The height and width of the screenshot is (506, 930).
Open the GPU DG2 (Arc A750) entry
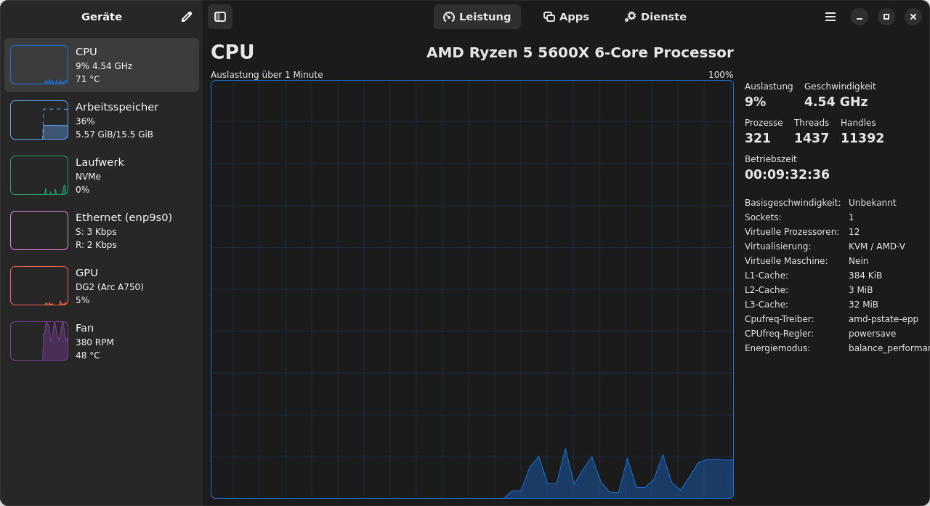point(102,286)
